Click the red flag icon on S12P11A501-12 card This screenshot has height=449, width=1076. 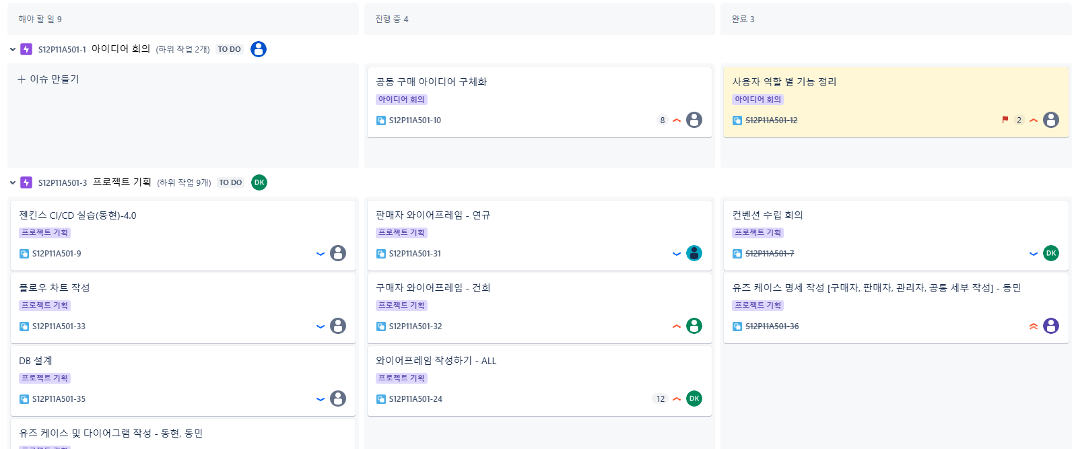coord(1005,120)
